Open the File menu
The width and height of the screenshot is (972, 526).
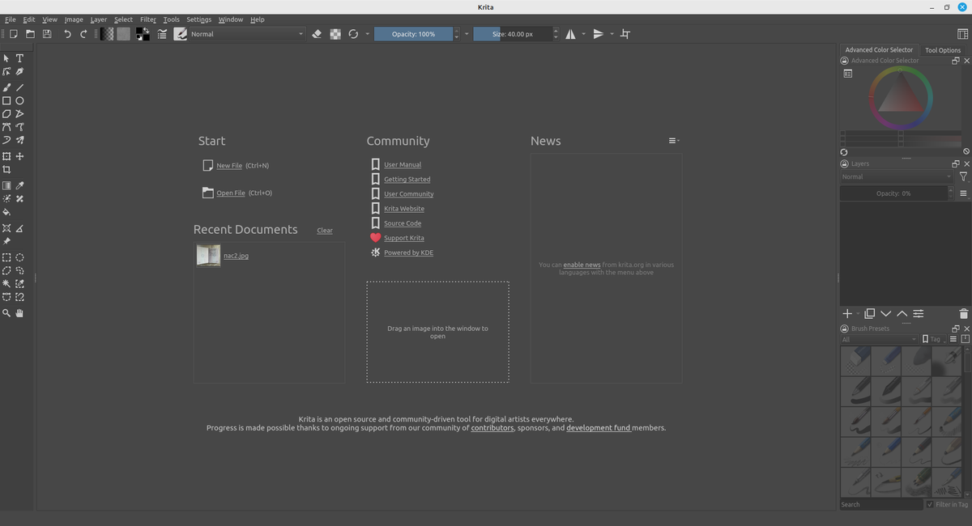[11, 19]
